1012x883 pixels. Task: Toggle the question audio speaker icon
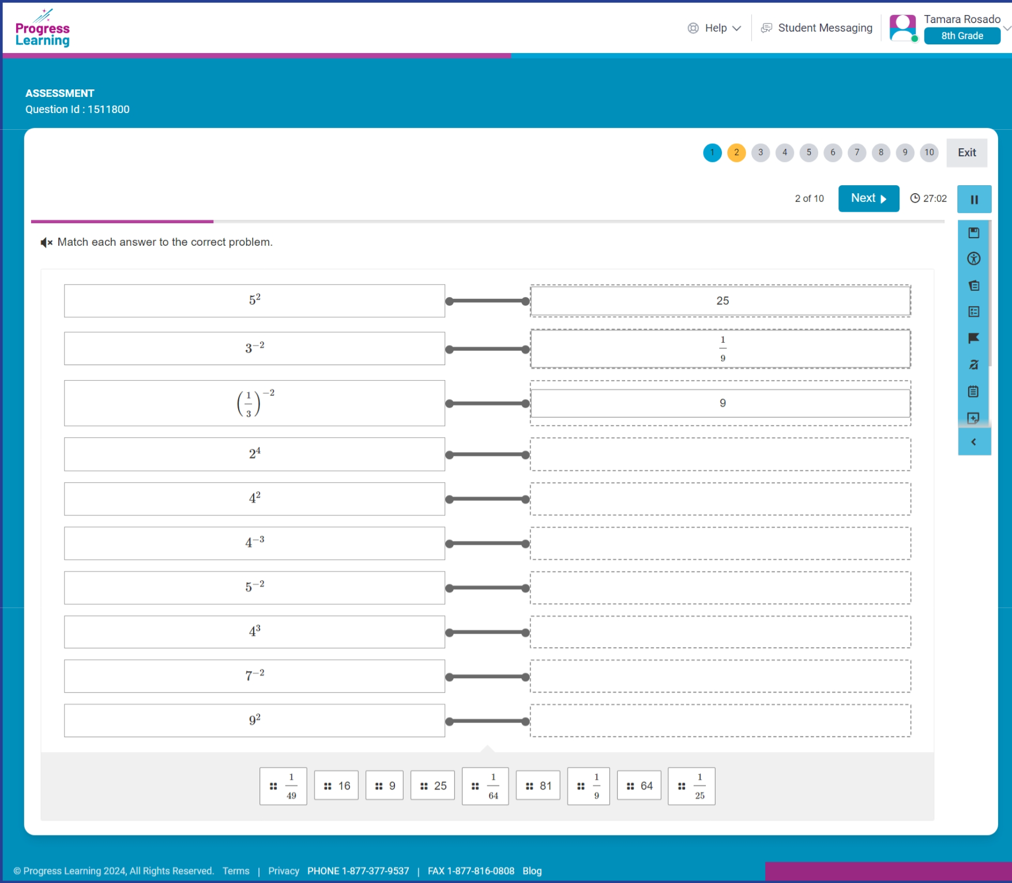tap(46, 243)
